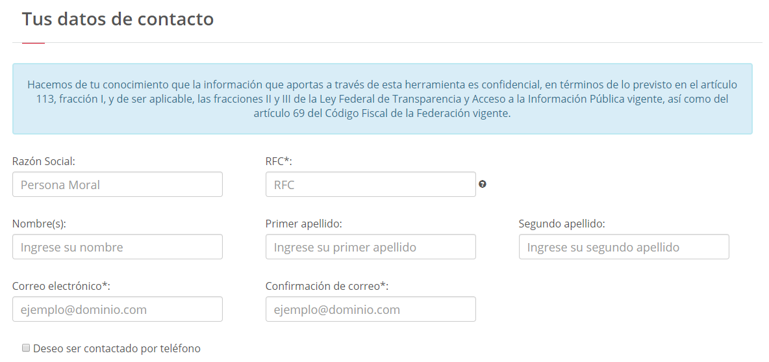Click the Primer apellido text field
This screenshot has height=362, width=769.
(371, 247)
